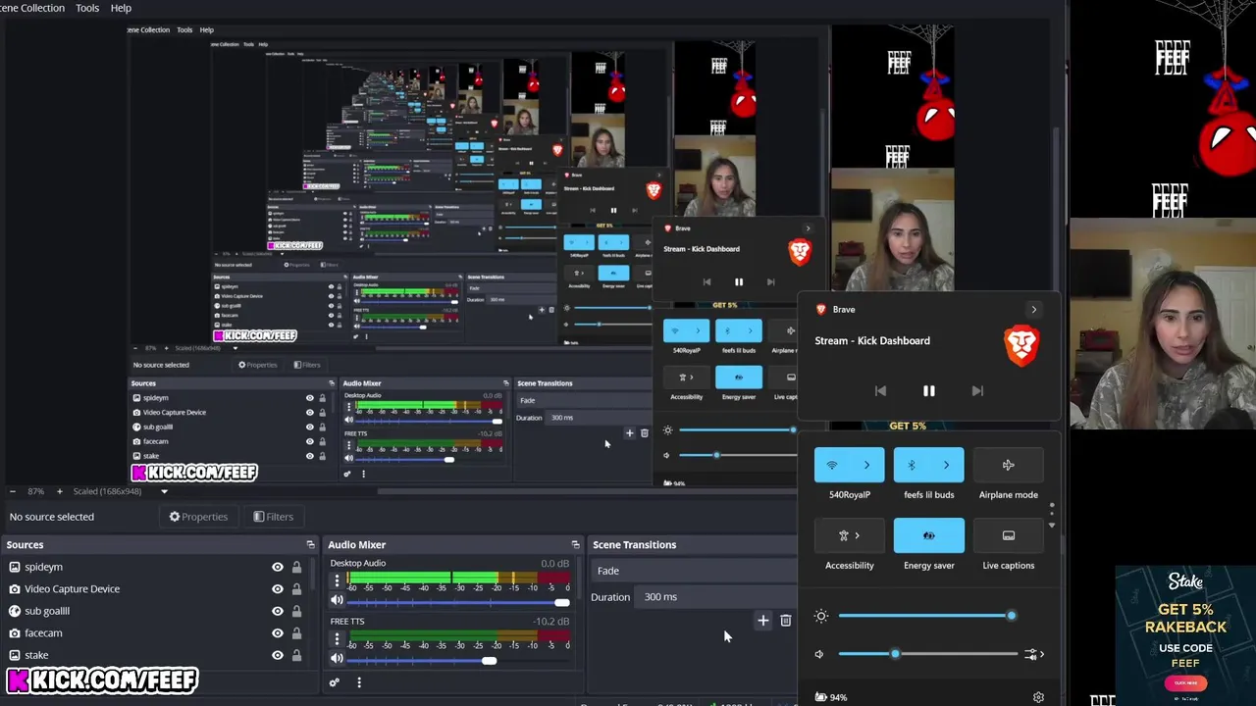
Task: Zoom in the preview with plus
Action: [x=59, y=490]
